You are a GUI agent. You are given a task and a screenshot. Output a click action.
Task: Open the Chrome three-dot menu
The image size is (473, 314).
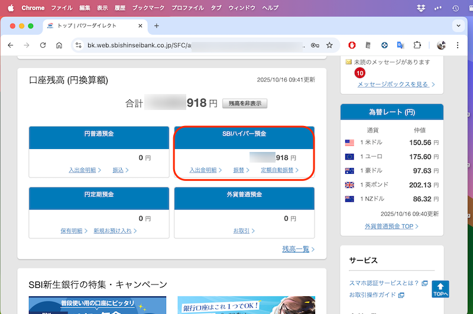[459, 45]
